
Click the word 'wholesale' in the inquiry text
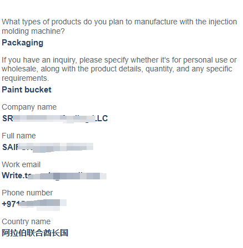[19, 69]
